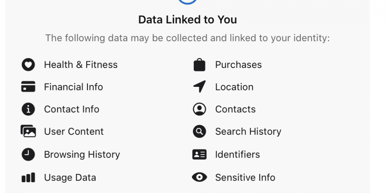Click the Financial Info credit card icon
The image size is (387, 193).
coord(28,86)
